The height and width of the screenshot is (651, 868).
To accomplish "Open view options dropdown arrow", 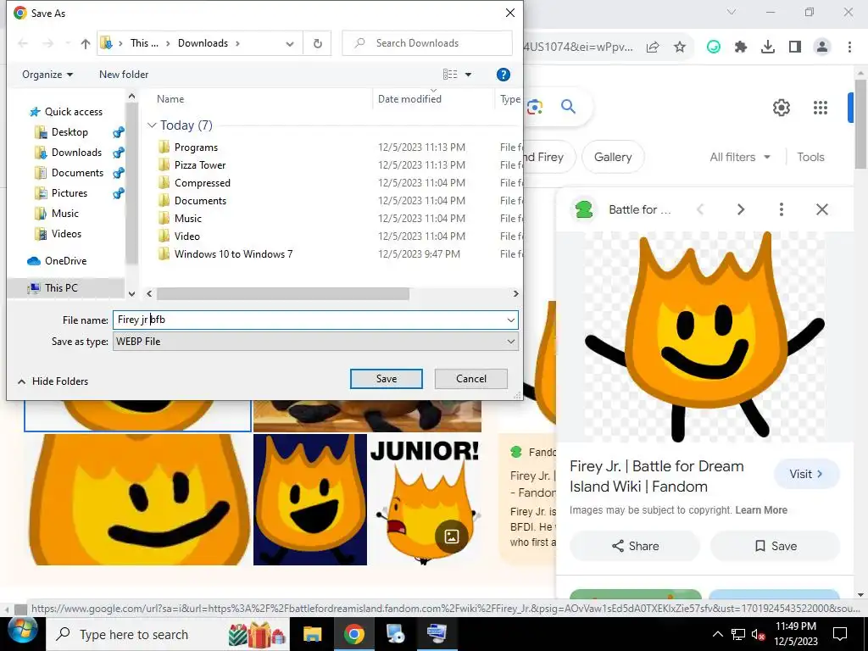I will click(468, 75).
